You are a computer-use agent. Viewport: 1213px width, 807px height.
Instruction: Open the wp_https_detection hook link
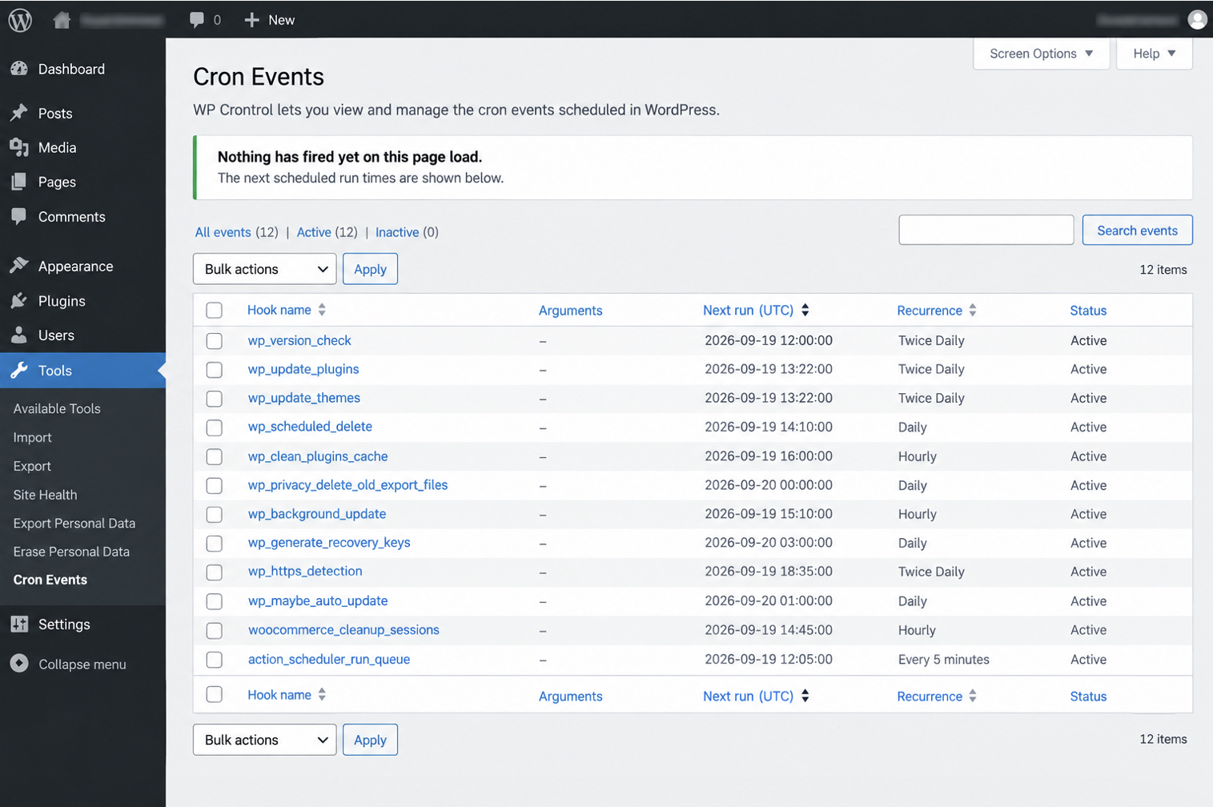click(305, 571)
